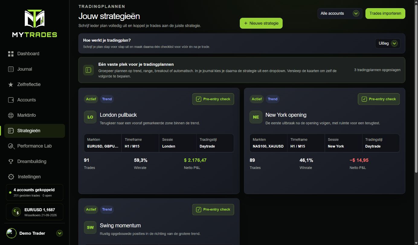Click the New York opening title

[286, 115]
